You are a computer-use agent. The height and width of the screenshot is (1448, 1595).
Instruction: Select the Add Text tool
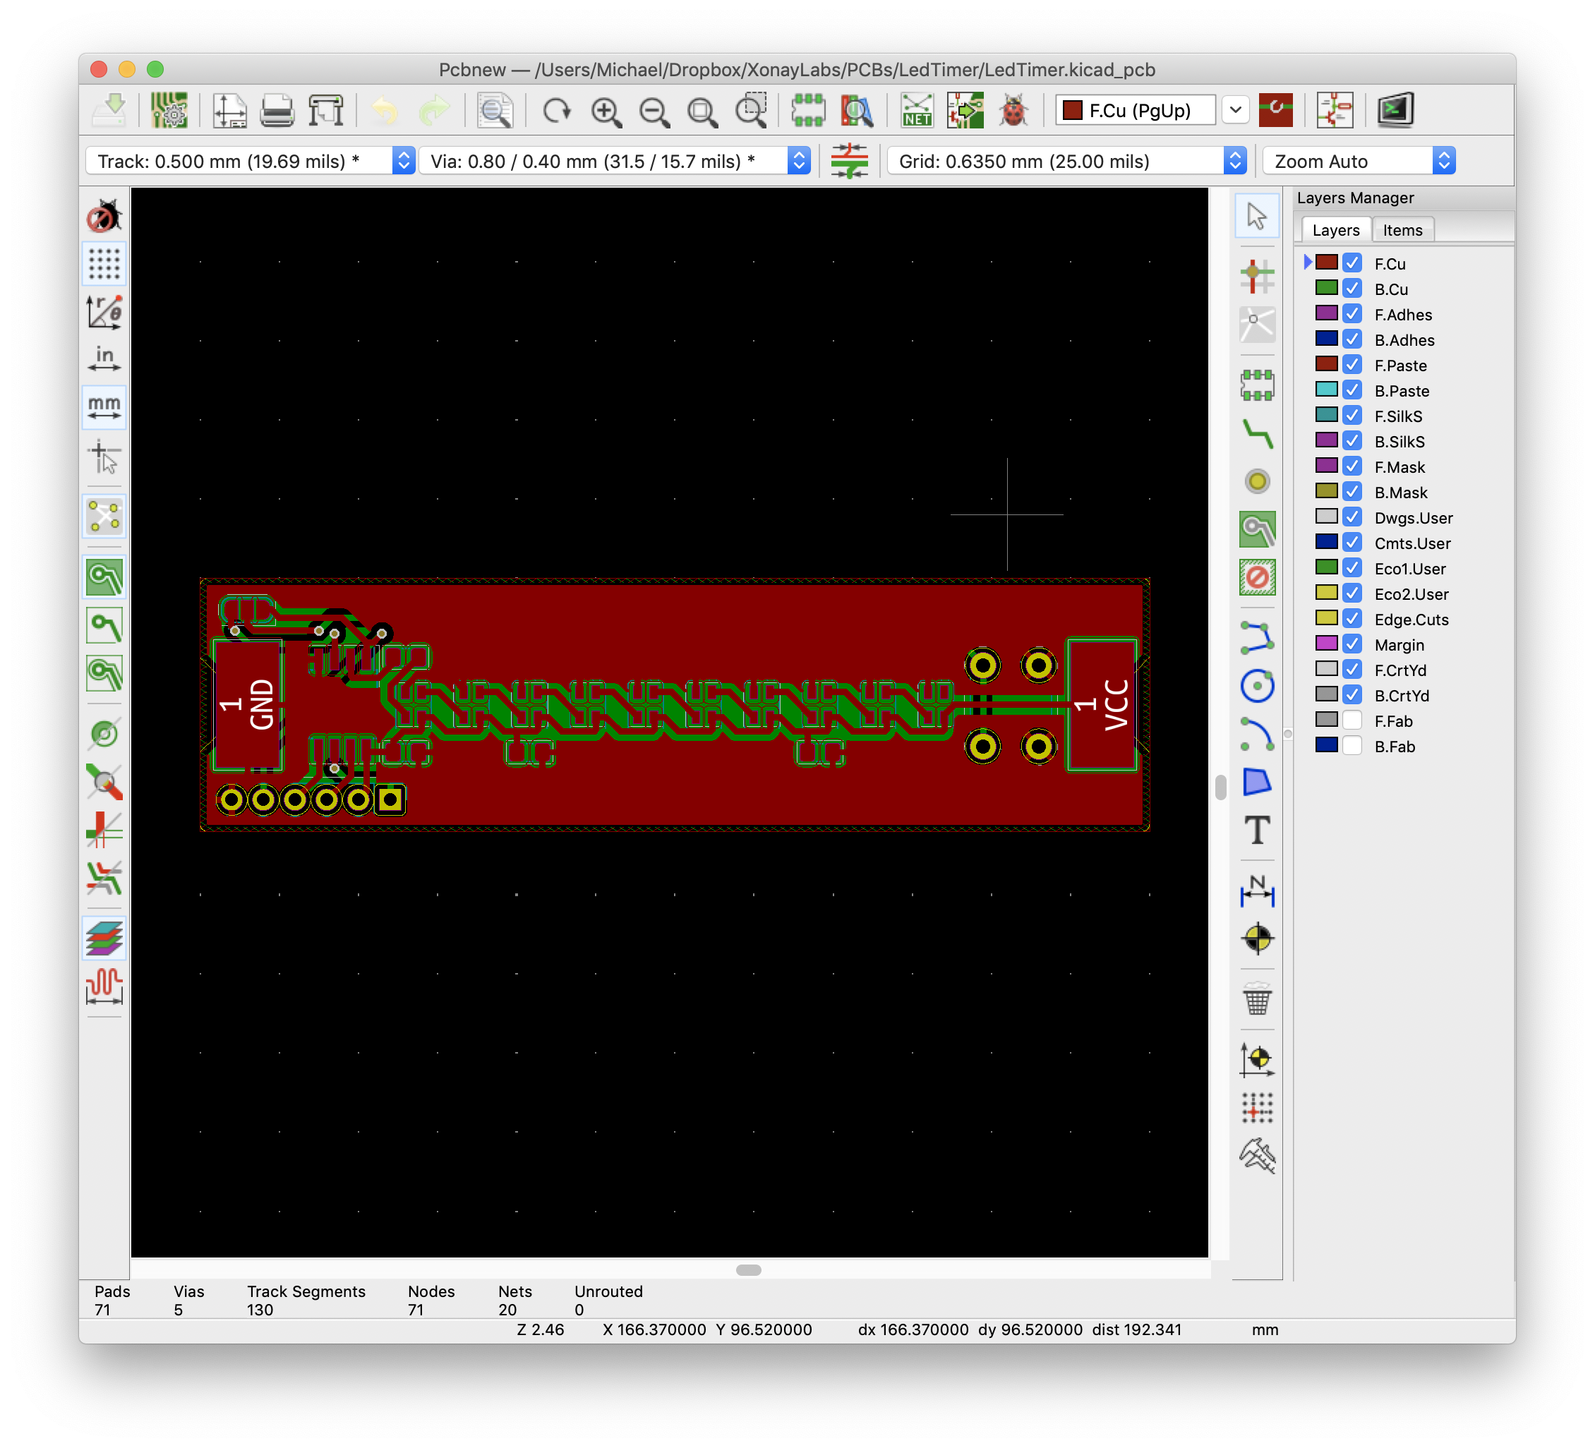point(1257,830)
